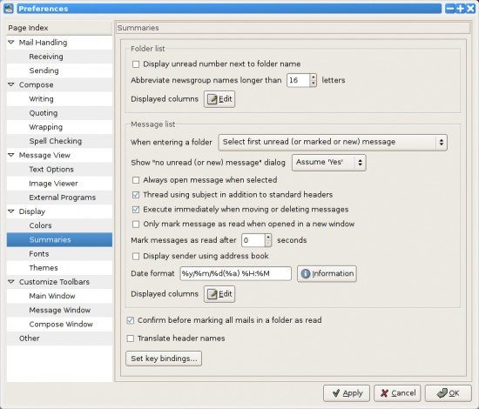Click the Edit pencil icon in Folder list
The width and height of the screenshot is (479, 409).
(x=213, y=99)
